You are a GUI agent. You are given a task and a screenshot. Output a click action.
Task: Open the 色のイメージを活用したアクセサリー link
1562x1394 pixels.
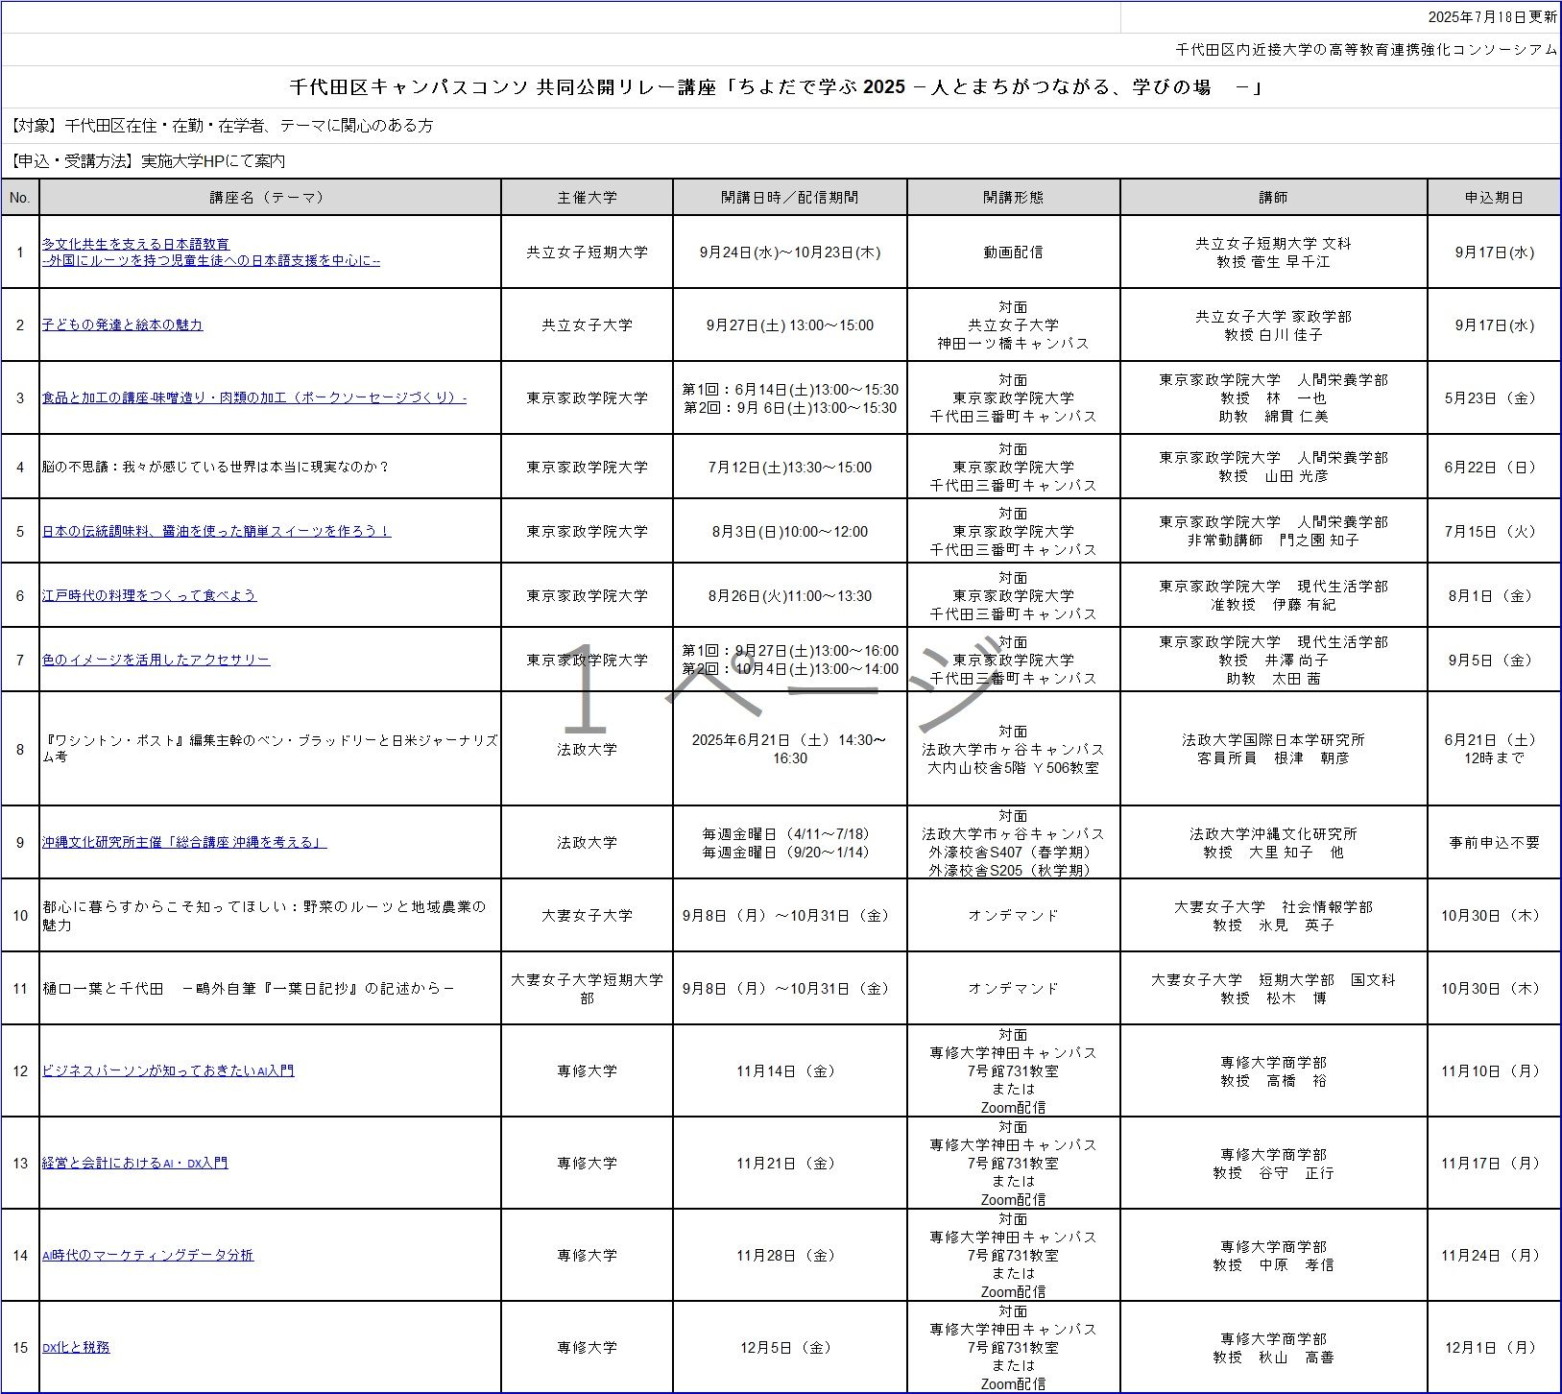156,660
